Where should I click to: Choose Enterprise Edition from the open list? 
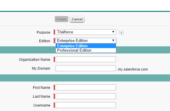pyautogui.click(x=86, y=46)
